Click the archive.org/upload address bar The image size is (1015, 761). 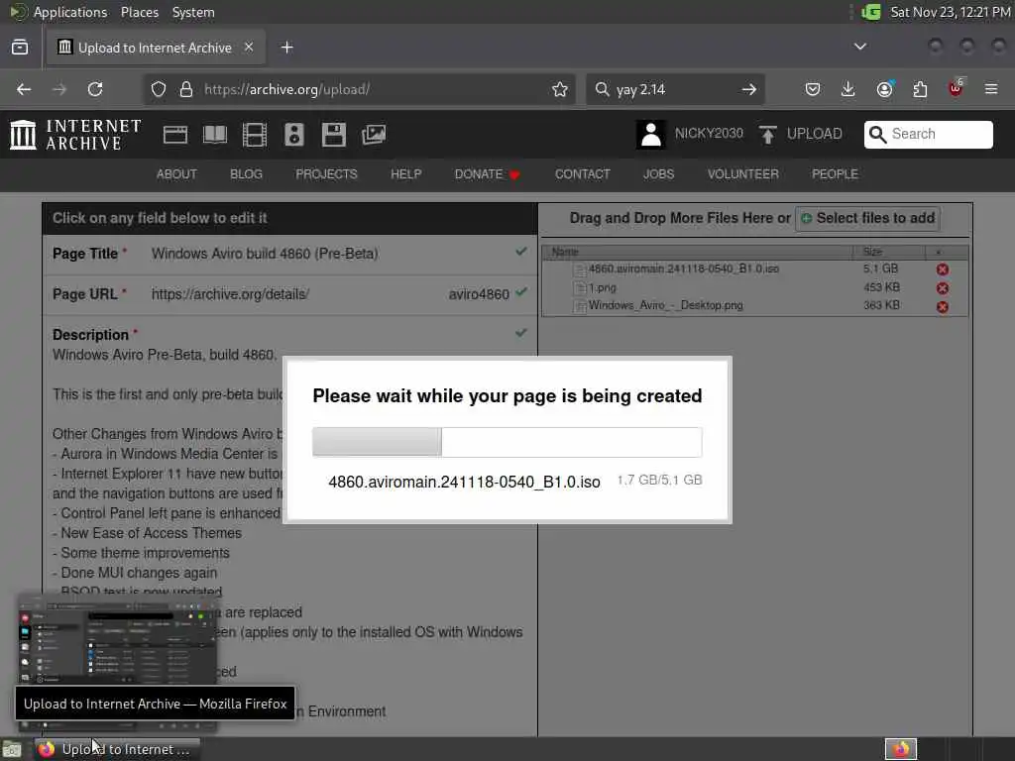tap(359, 89)
